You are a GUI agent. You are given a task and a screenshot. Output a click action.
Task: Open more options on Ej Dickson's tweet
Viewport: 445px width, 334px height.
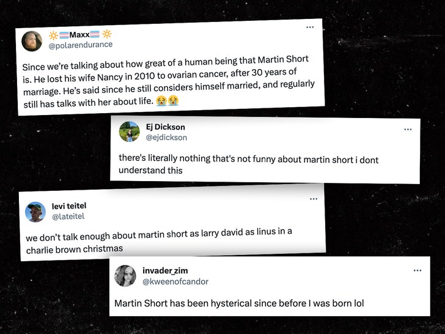point(408,129)
